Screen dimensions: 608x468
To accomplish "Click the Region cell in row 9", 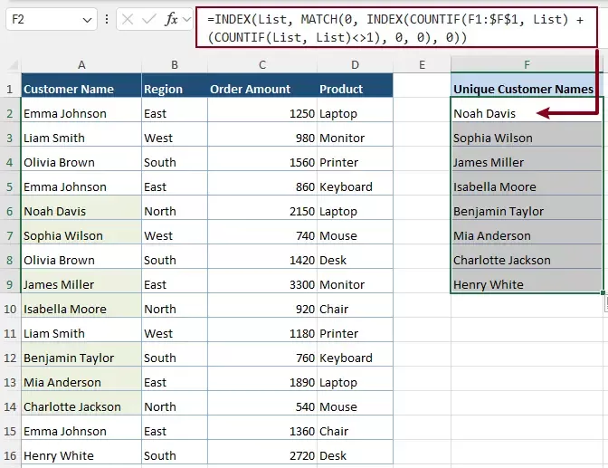I will (175, 281).
